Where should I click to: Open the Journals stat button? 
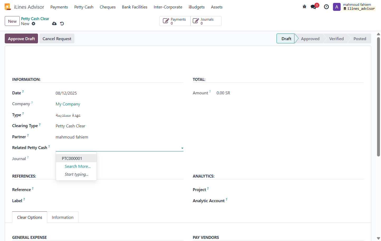pyautogui.click(x=206, y=21)
